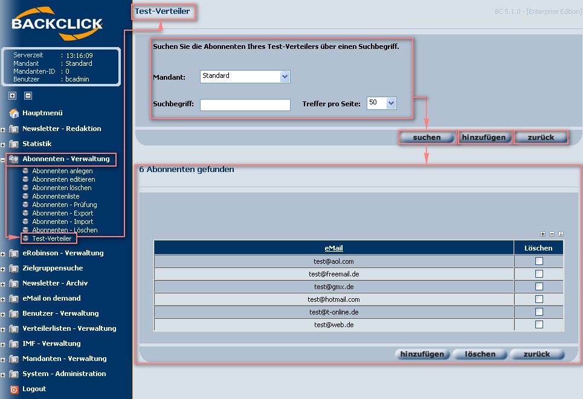Click the test@web.de email cell
Image resolution: width=583 pixels, height=399 pixels.
(x=333, y=325)
